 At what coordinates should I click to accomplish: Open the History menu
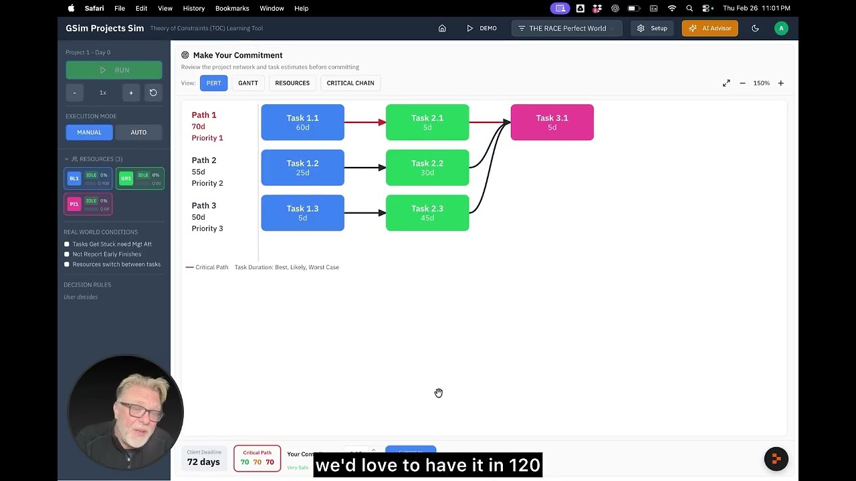point(194,8)
